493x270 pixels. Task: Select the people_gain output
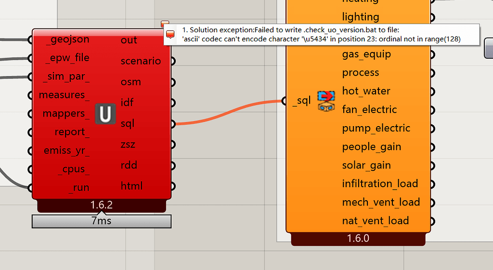pyautogui.click(x=372, y=147)
